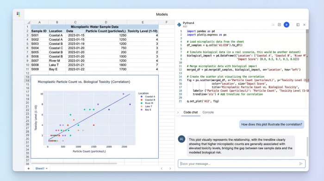Switch to the Code chat tab

click(191, 112)
